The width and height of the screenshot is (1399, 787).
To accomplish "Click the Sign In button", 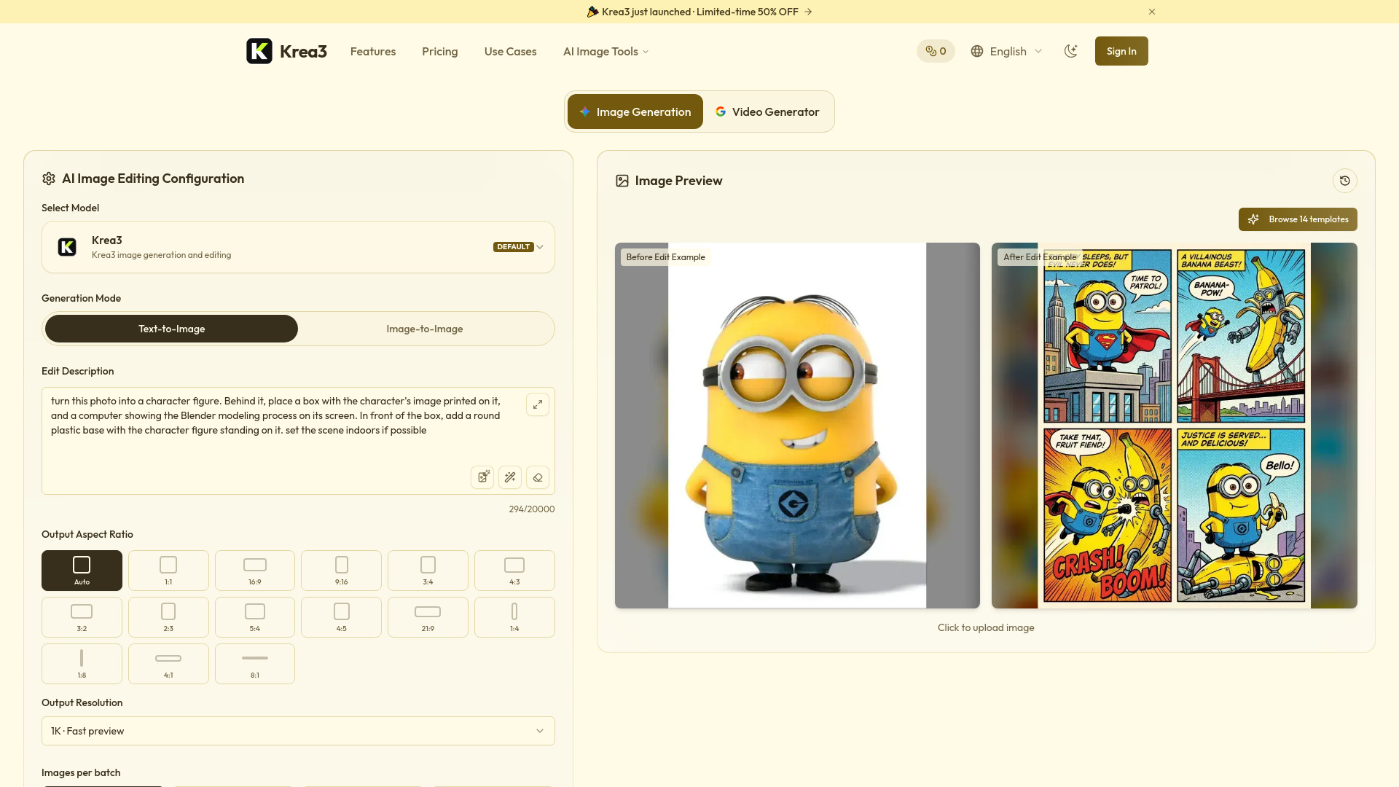I will [x=1121, y=51].
